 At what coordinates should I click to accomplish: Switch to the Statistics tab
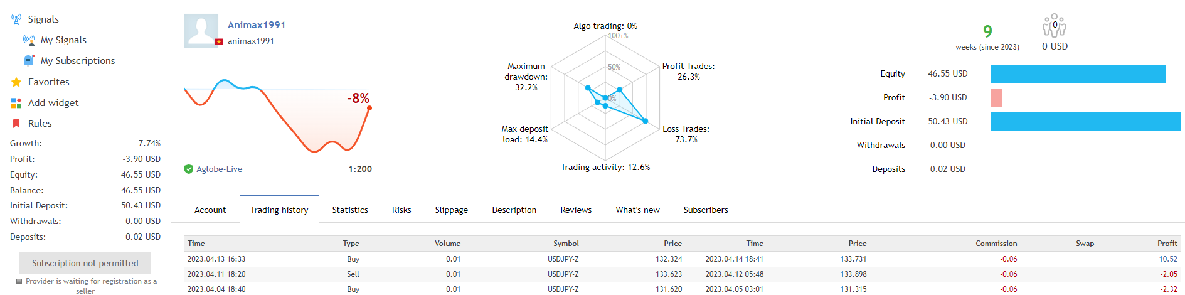350,210
